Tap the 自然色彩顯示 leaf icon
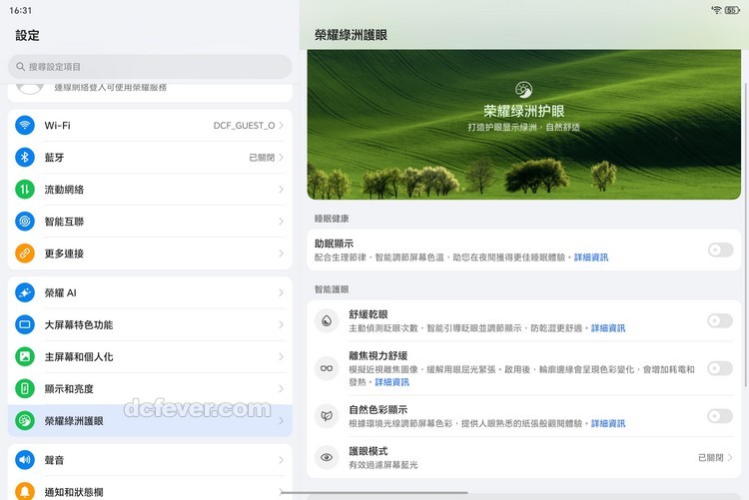749x500 pixels. click(327, 416)
